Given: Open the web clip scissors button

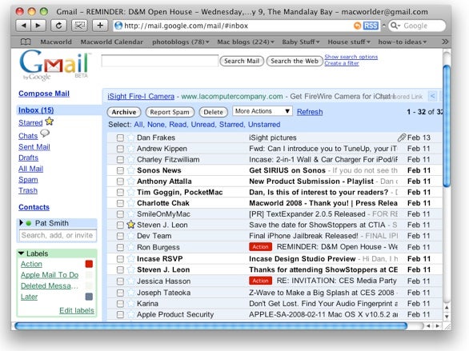Looking at the screenshot, I should tap(79, 26).
